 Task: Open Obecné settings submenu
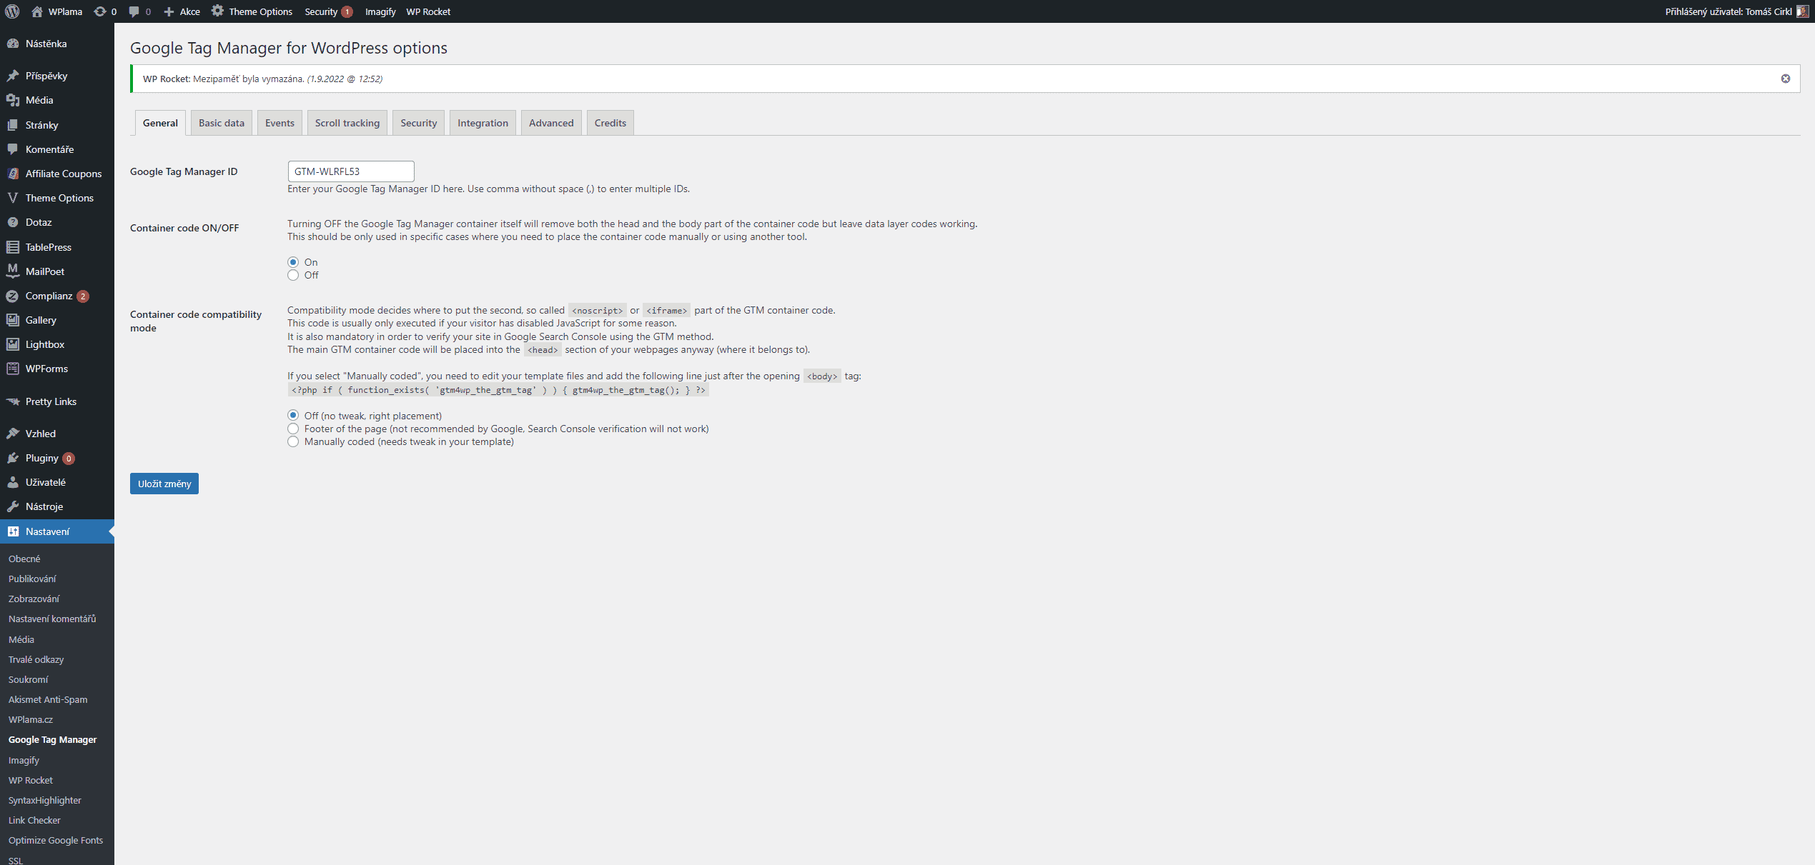(24, 559)
